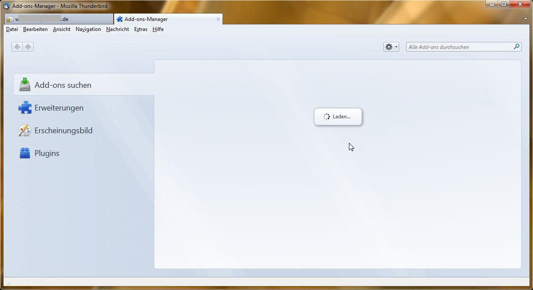Open the Nachricht menu

point(118,29)
